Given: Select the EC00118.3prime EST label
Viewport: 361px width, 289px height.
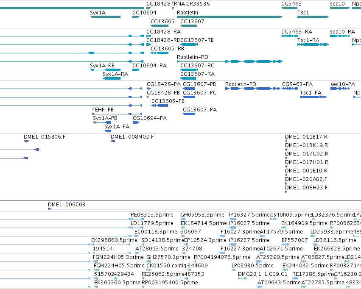Looking at the screenshot, I should click(156, 232).
